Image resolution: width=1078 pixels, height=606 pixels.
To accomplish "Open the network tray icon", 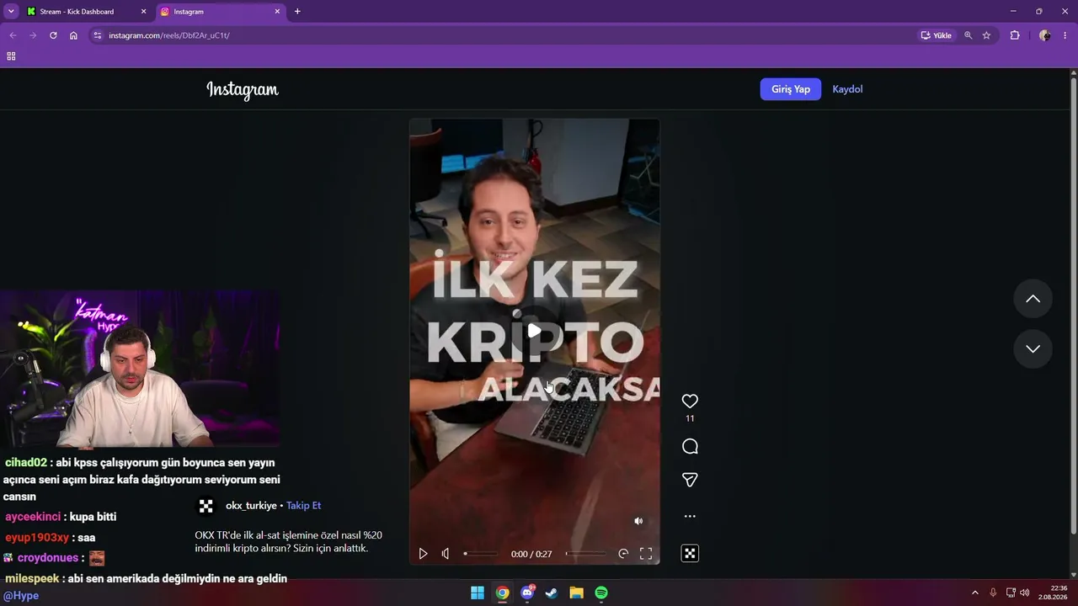I will pos(1011,593).
